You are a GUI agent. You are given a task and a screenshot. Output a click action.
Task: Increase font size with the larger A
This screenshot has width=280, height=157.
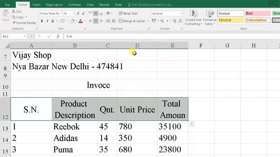[78, 14]
